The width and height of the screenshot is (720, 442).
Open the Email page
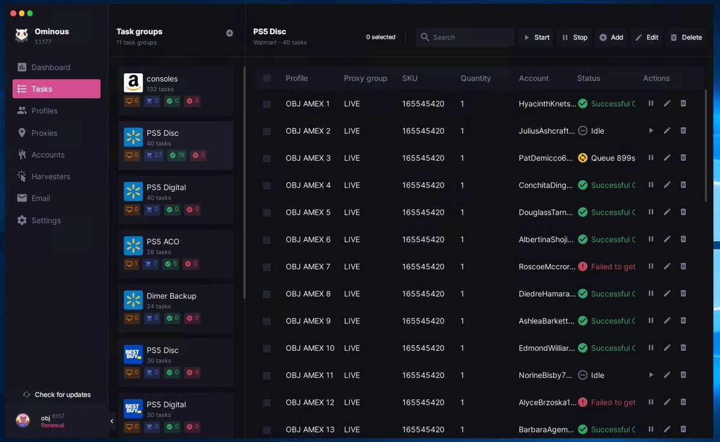(x=56, y=198)
